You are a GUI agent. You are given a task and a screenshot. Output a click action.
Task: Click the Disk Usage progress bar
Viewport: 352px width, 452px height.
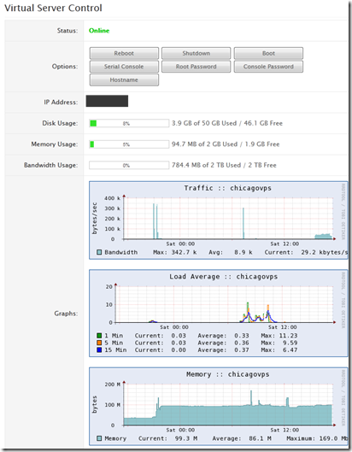coord(129,123)
